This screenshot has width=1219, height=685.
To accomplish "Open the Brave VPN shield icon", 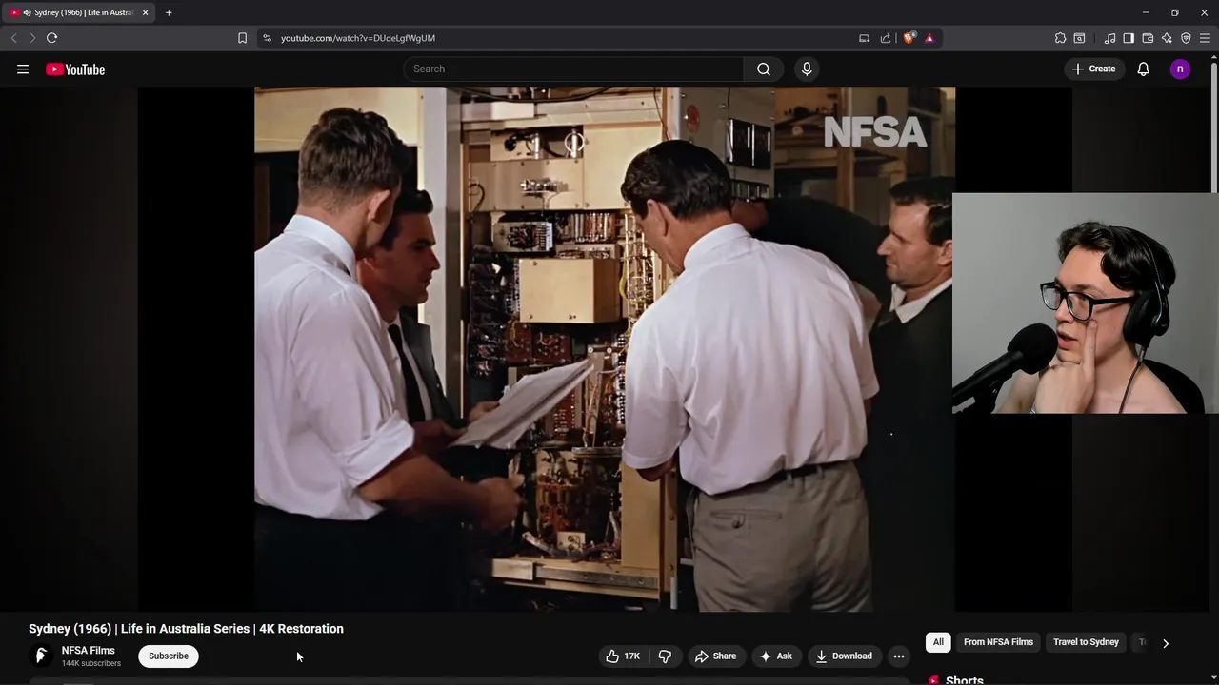I will (1186, 38).
